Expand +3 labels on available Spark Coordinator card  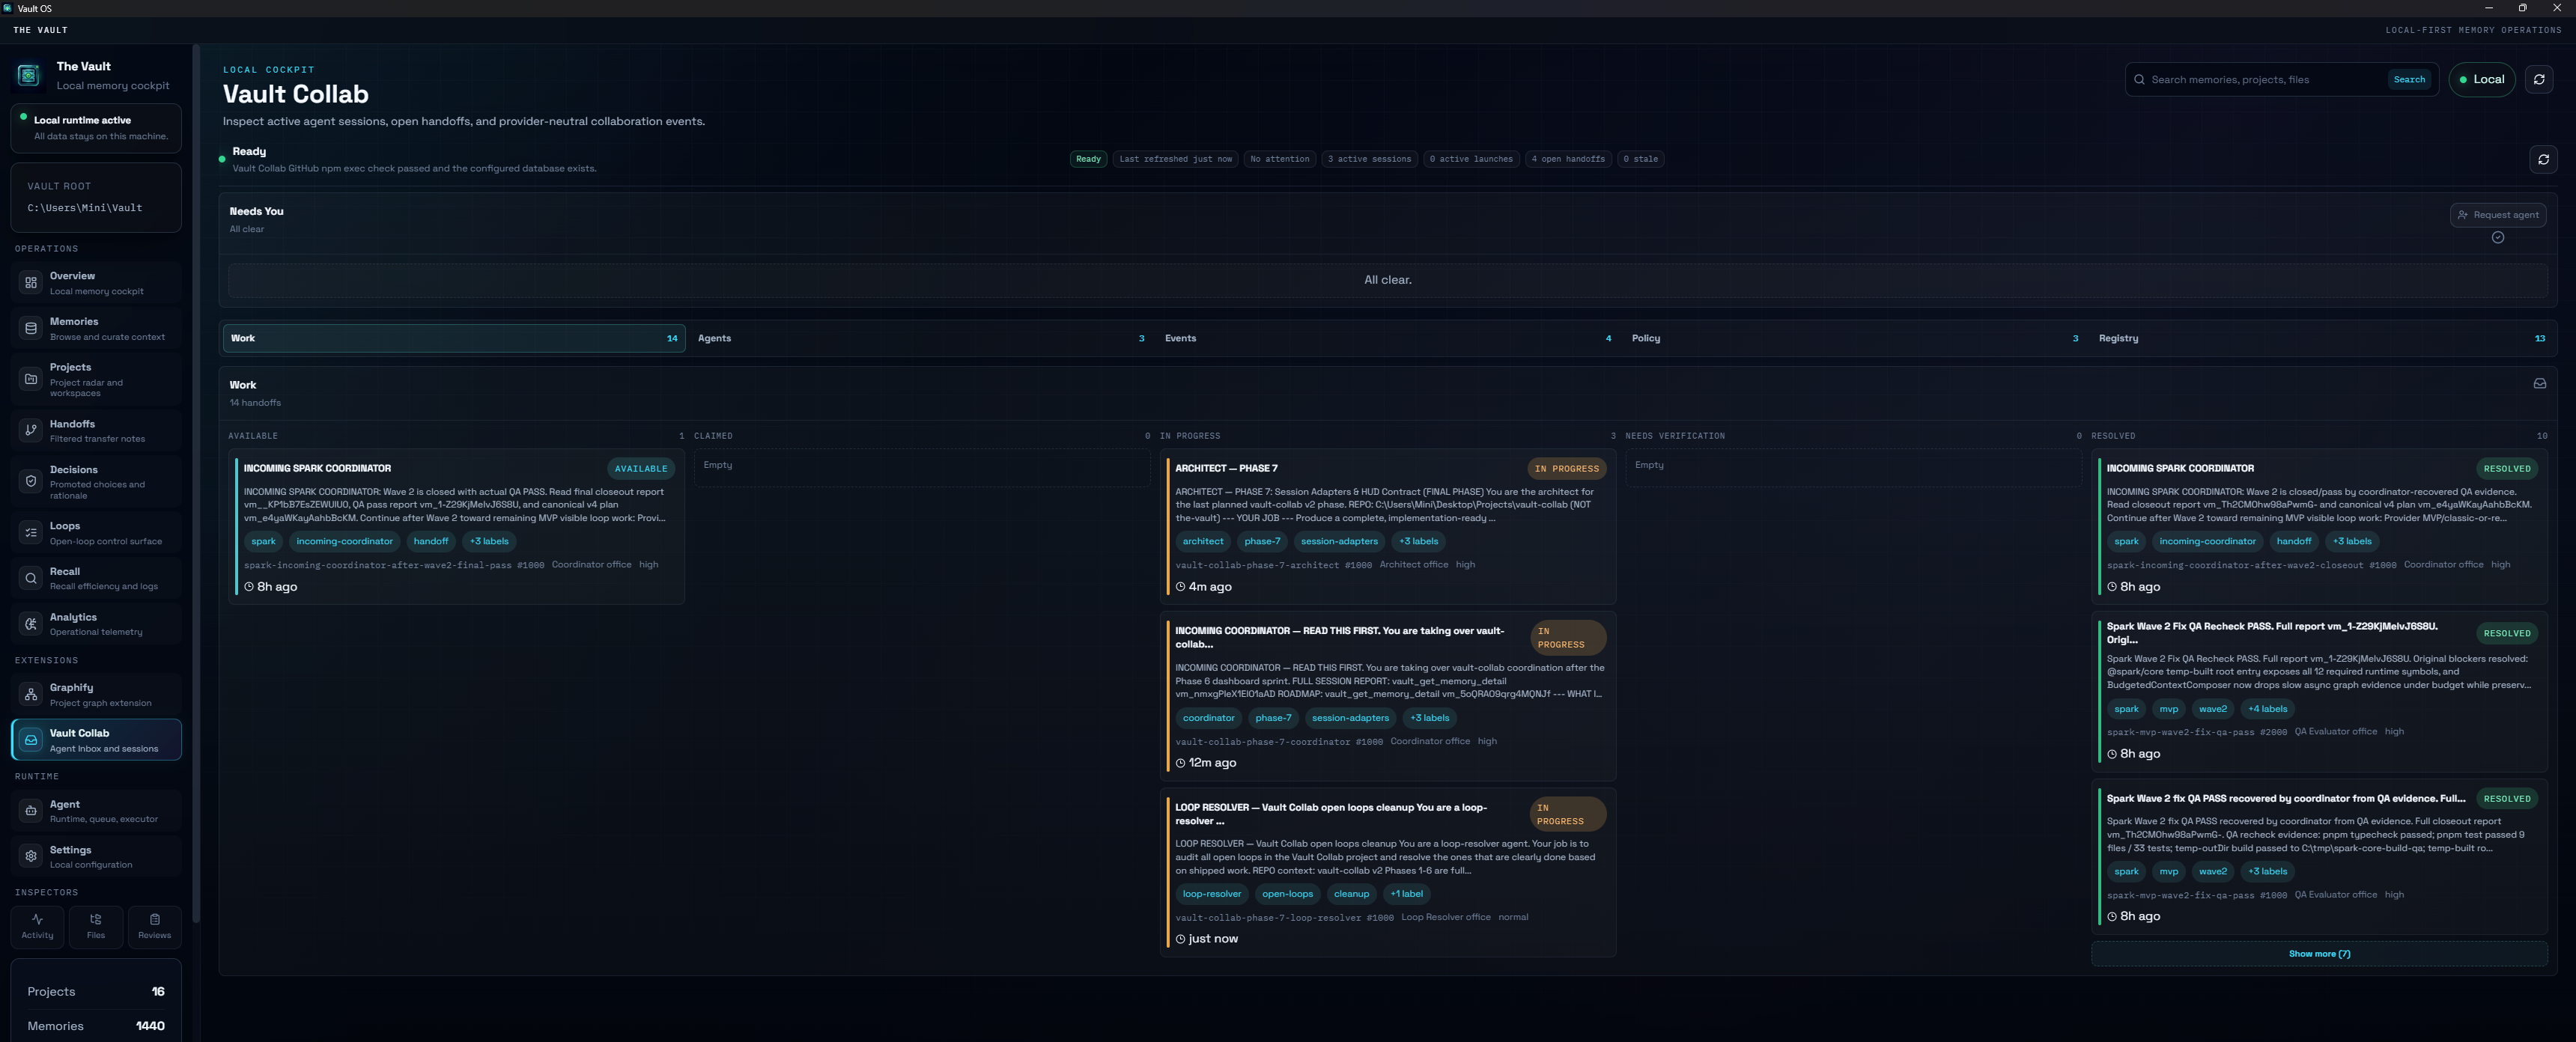coord(489,542)
